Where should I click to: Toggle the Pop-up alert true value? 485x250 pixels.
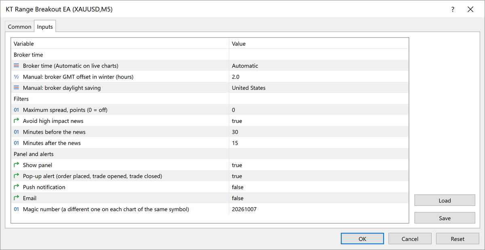click(x=319, y=176)
